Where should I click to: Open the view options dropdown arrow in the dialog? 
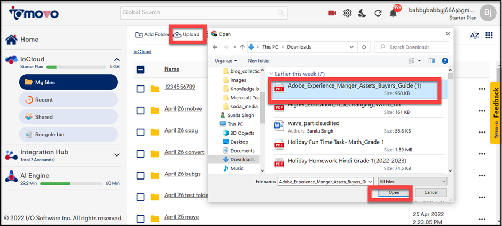click(419, 60)
